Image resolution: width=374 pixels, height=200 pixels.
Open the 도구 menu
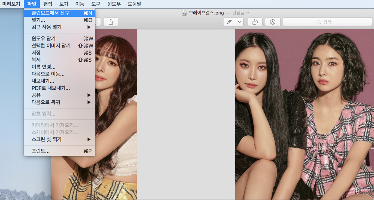(96, 4)
